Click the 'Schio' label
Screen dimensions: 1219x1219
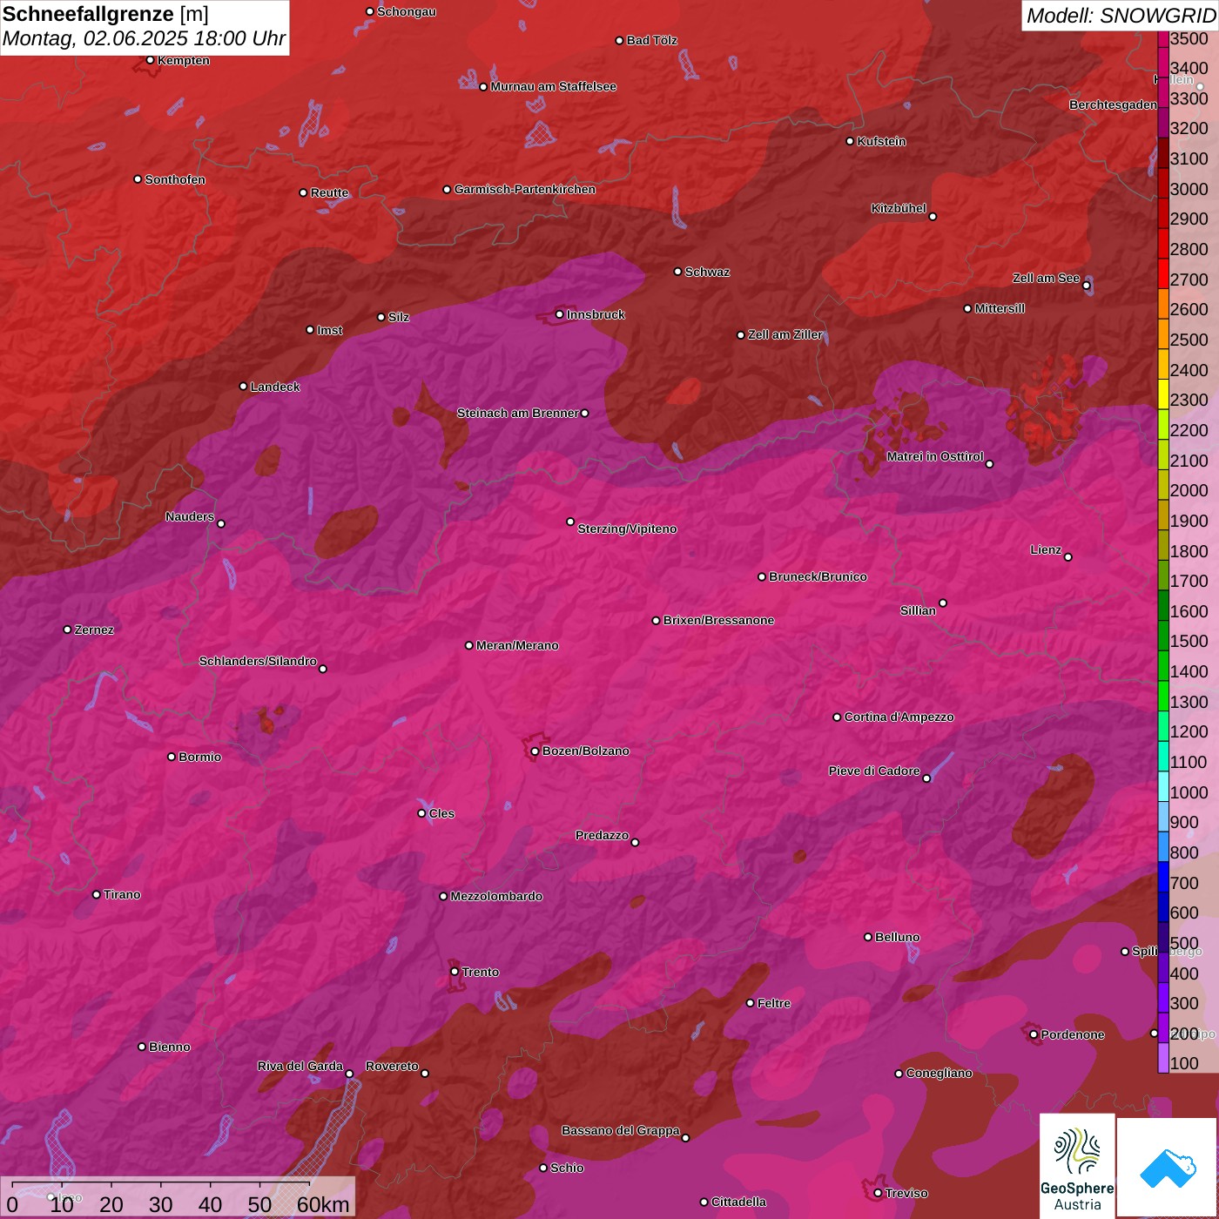[x=567, y=1168]
